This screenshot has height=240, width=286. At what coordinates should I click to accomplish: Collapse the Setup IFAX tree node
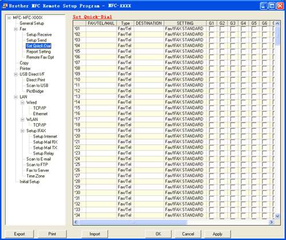point(22,131)
